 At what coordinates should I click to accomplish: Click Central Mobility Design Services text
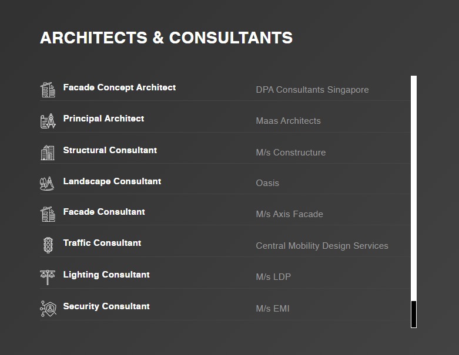pos(322,246)
